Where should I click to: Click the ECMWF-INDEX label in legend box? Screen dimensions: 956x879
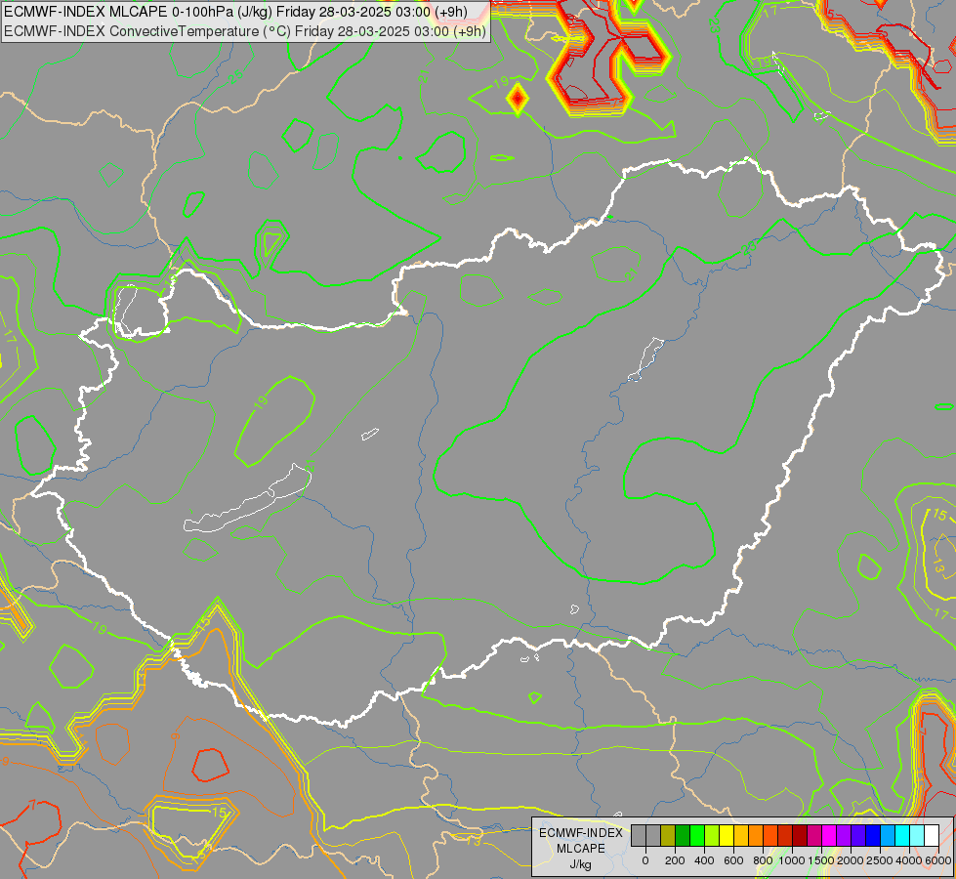tap(581, 833)
